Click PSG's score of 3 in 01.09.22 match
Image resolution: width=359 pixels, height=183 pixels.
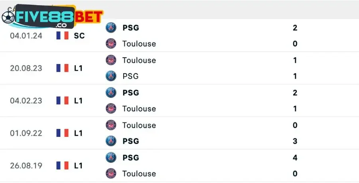coord(295,141)
